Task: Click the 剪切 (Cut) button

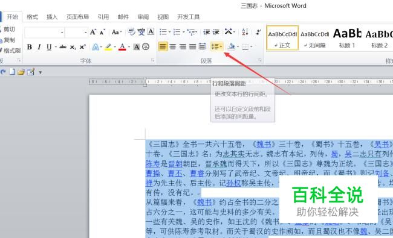Action: click(x=7, y=29)
